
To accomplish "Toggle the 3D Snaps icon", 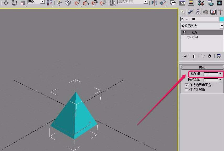I will (x=78, y=3).
